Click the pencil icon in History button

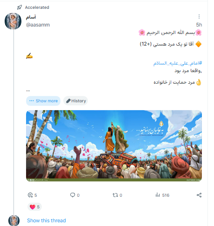68,101
